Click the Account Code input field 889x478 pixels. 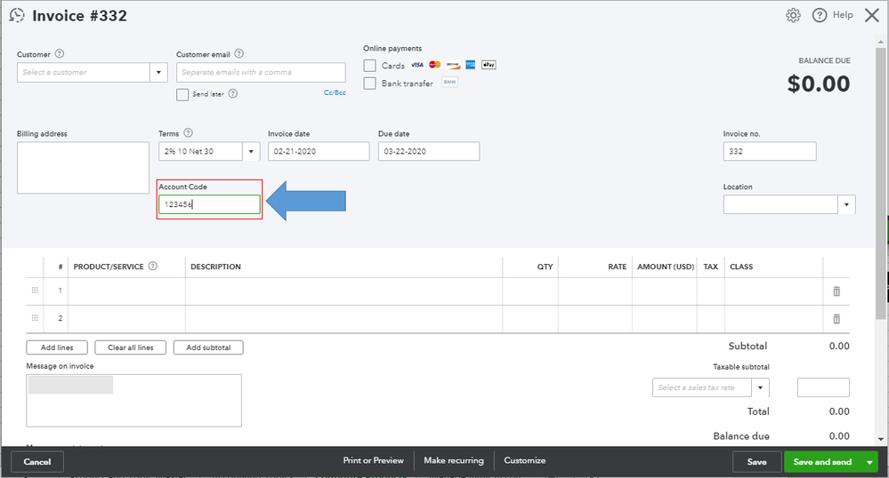click(209, 205)
